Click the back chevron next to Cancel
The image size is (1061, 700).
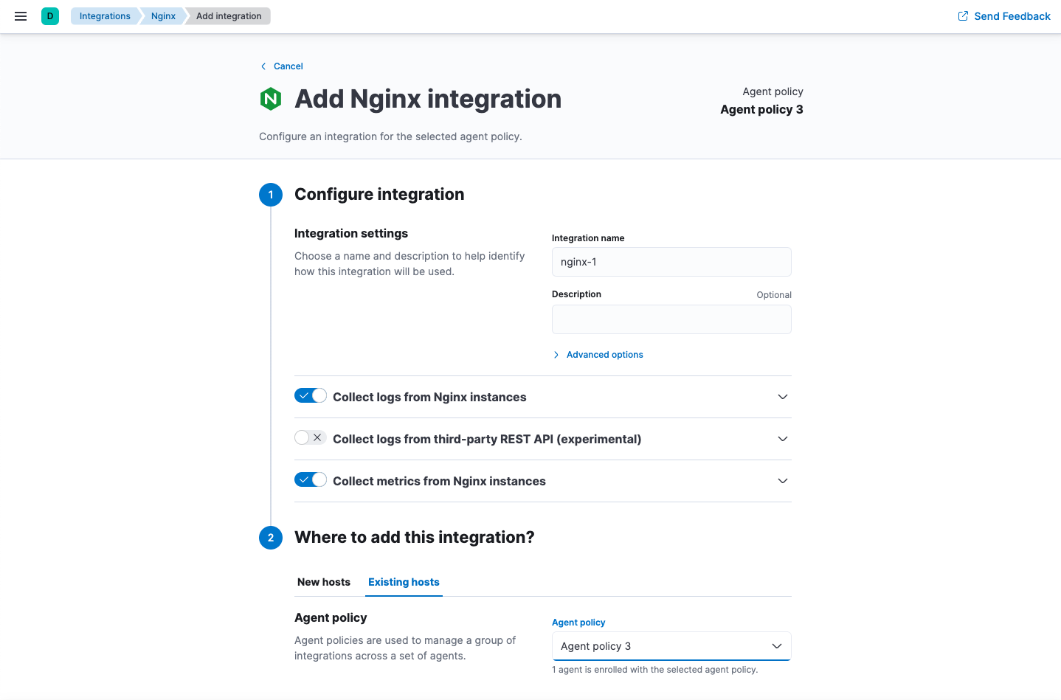coord(263,66)
